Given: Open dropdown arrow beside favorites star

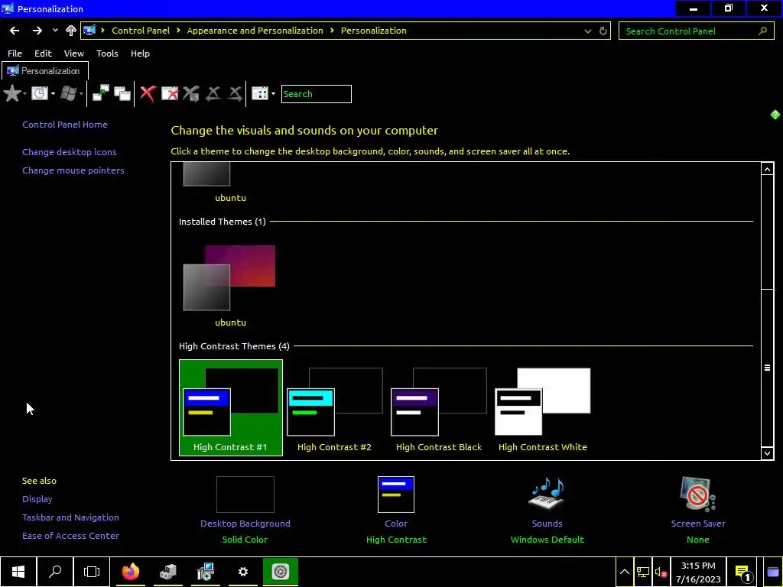Looking at the screenshot, I should point(24,94).
